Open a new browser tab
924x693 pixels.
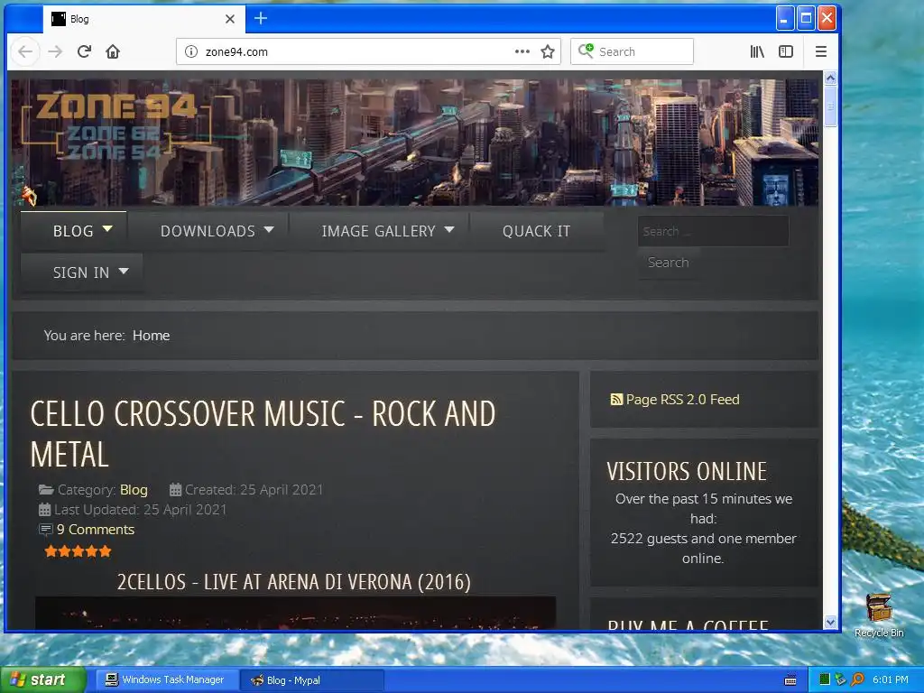(261, 19)
